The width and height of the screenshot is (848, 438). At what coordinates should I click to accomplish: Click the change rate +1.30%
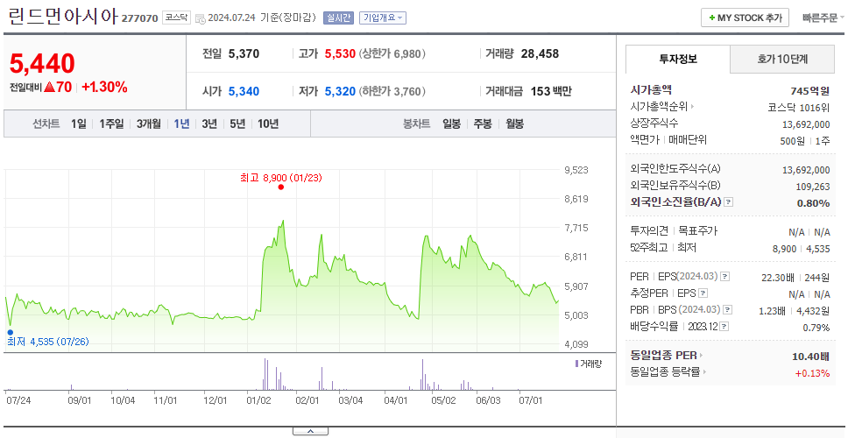104,87
